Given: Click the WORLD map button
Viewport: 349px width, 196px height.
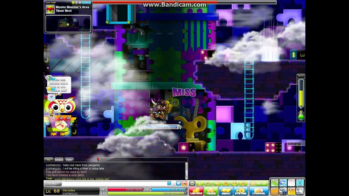Looking at the screenshot, I should click(86, 3).
